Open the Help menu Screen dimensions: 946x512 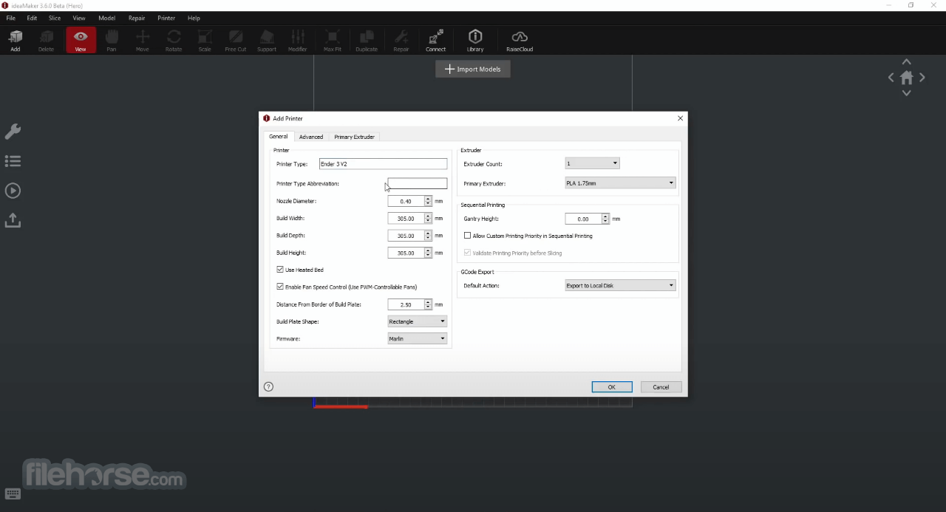coord(194,18)
